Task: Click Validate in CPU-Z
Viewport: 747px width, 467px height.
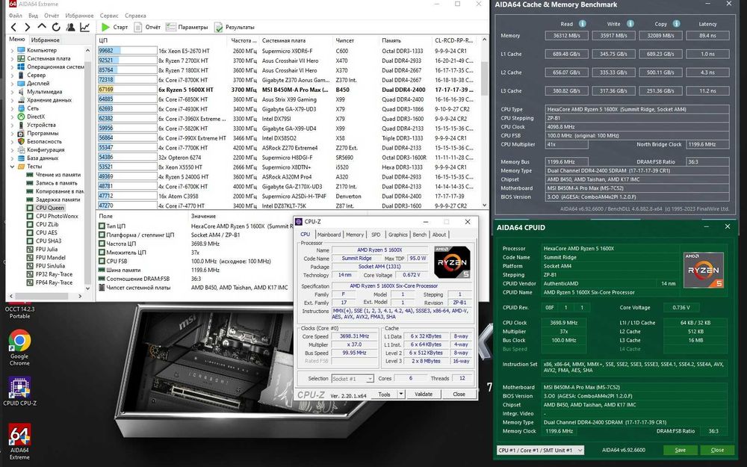Action: (424, 394)
